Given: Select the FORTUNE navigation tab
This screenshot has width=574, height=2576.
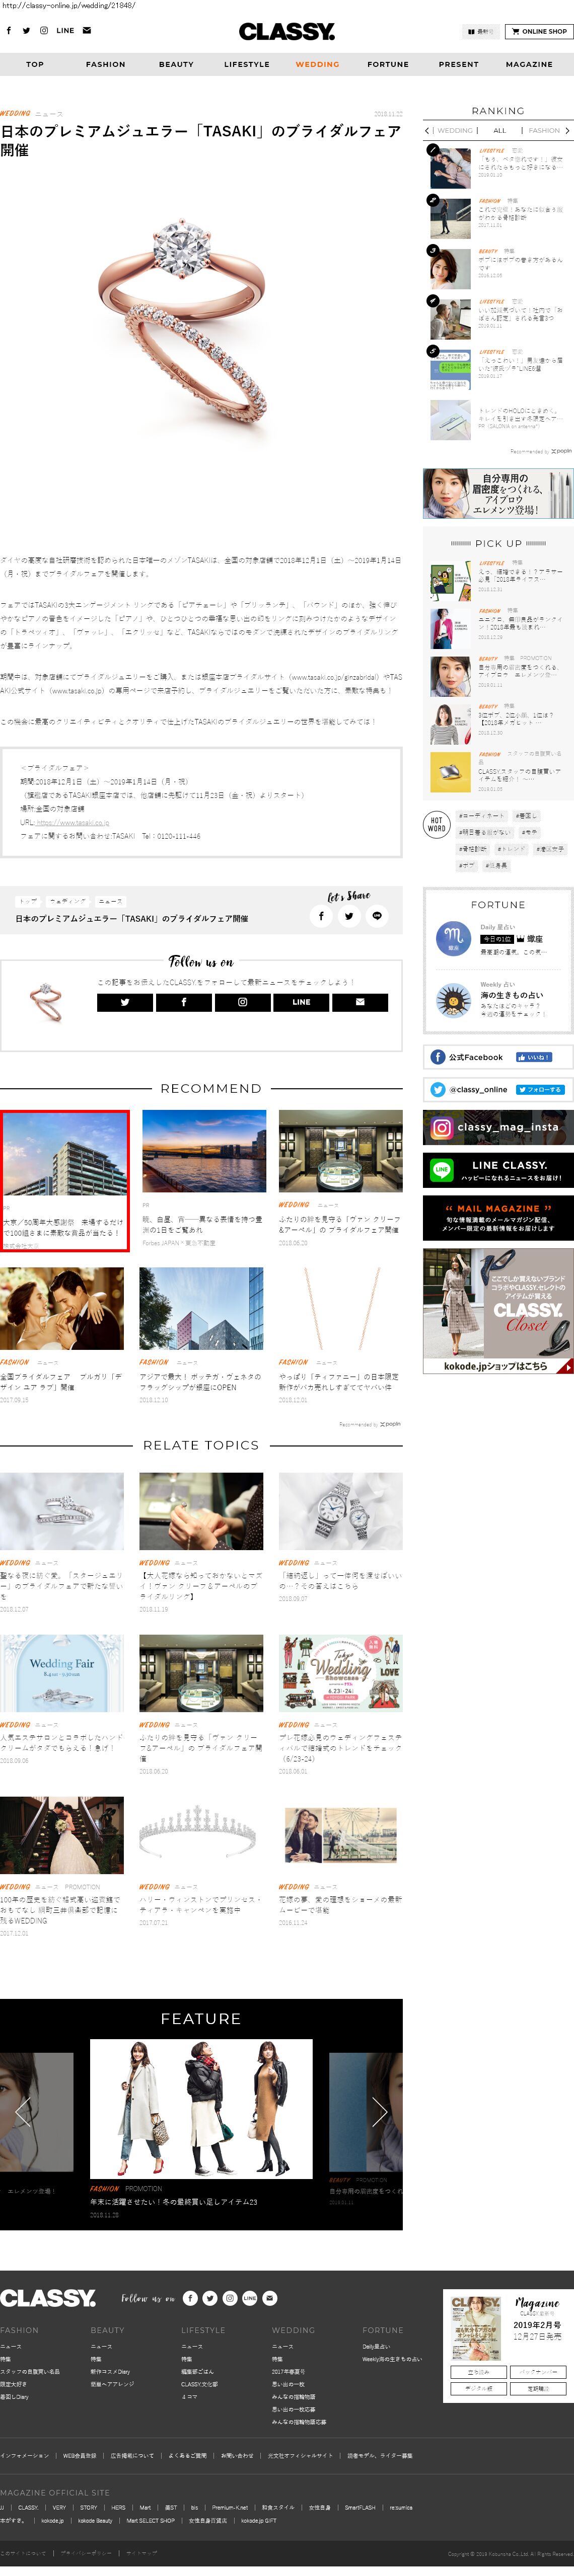Looking at the screenshot, I should tap(388, 64).
